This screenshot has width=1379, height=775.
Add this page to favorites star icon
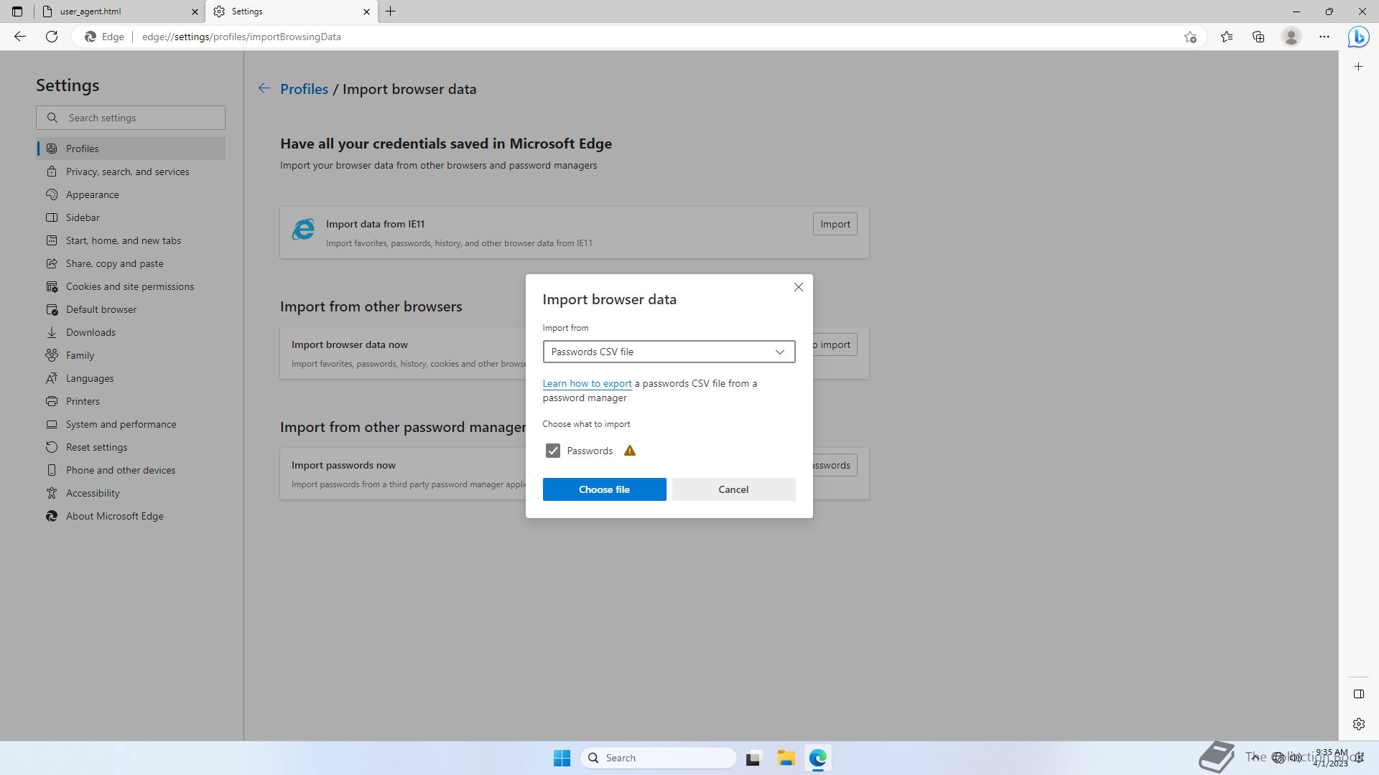click(x=1190, y=37)
